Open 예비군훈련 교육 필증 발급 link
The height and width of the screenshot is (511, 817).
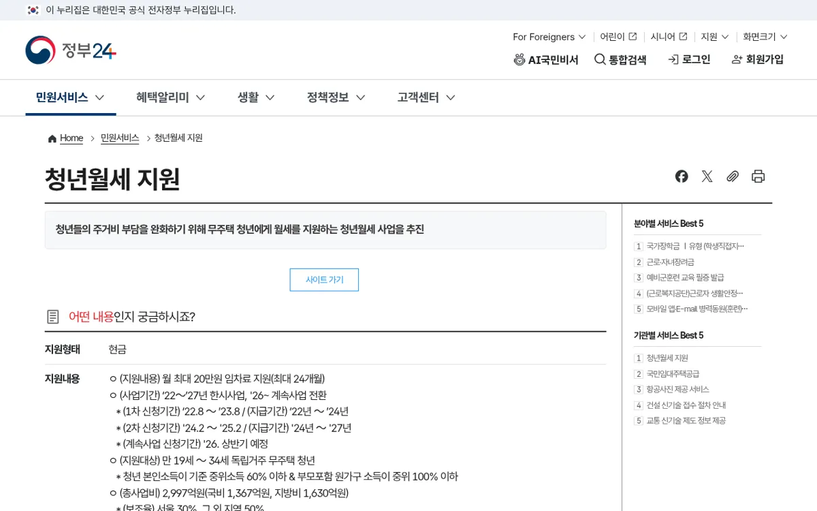tap(685, 278)
